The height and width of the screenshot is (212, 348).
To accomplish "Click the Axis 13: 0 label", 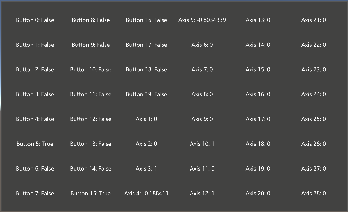I will [258, 20].
